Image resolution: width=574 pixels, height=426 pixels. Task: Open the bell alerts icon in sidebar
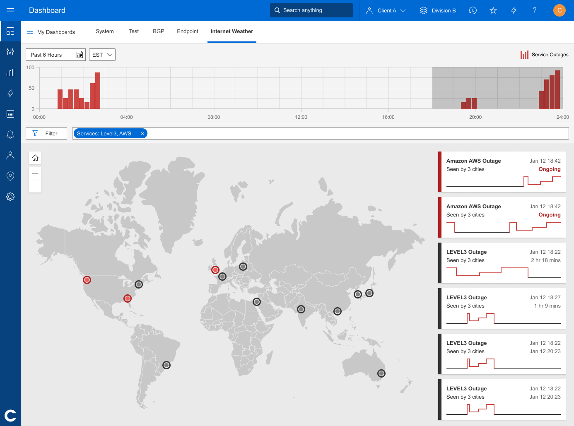coord(10,135)
